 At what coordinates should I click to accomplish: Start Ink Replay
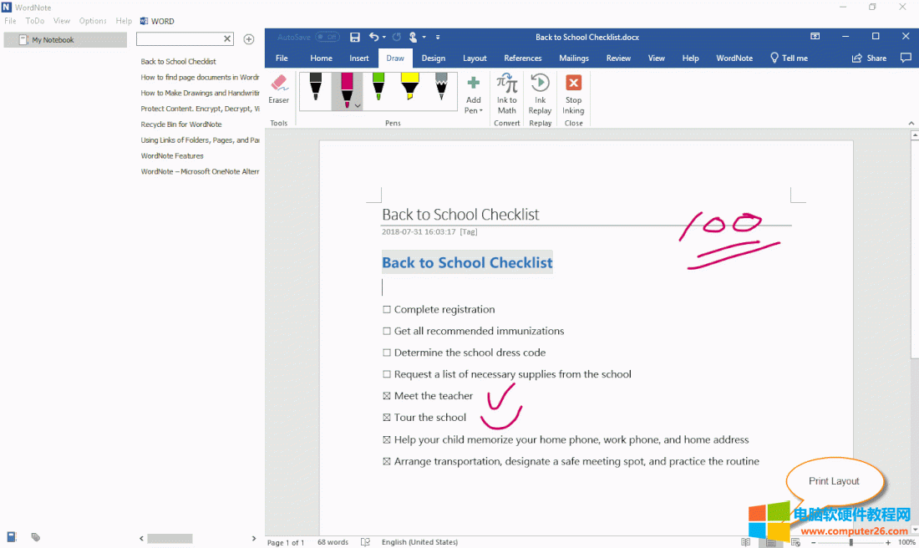coord(541,93)
